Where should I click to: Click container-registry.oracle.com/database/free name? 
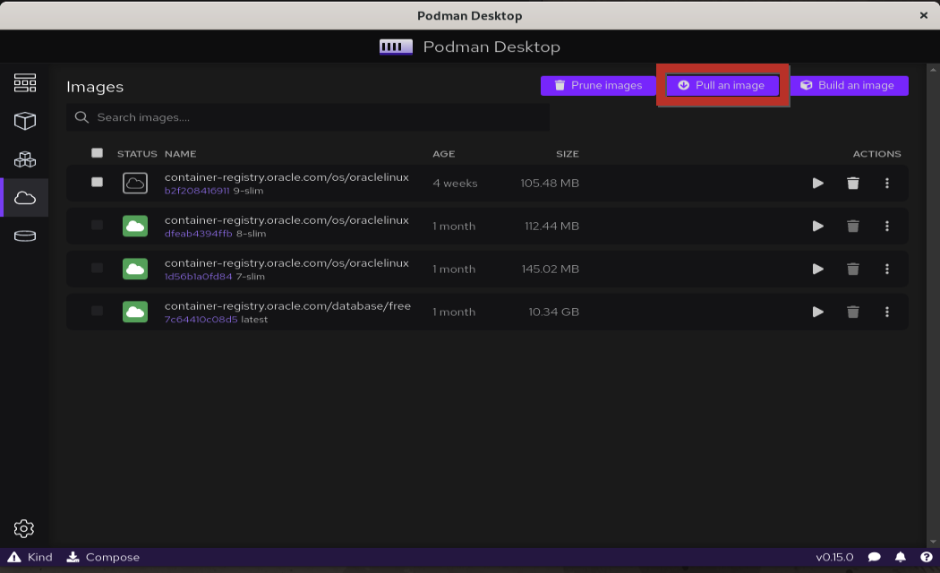287,306
